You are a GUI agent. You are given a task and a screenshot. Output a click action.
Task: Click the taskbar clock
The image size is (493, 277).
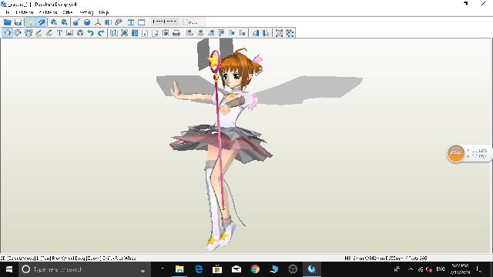[460, 269]
